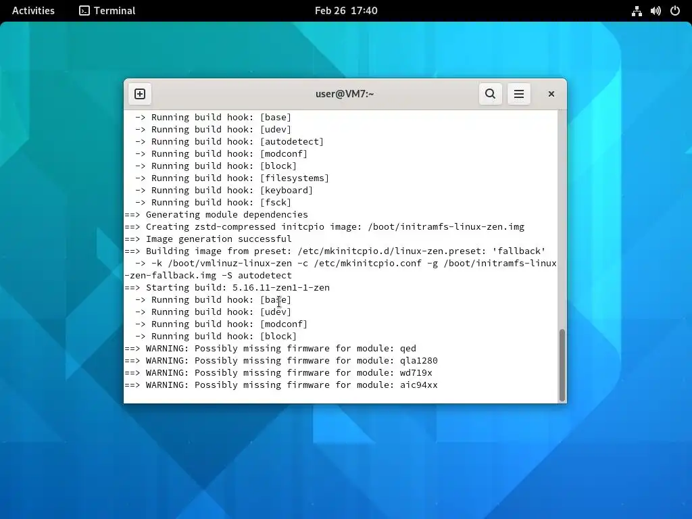Screen dimensions: 692x519
Task: Click the "Building image from preset ... 'fallback'" line
Action: (335, 251)
